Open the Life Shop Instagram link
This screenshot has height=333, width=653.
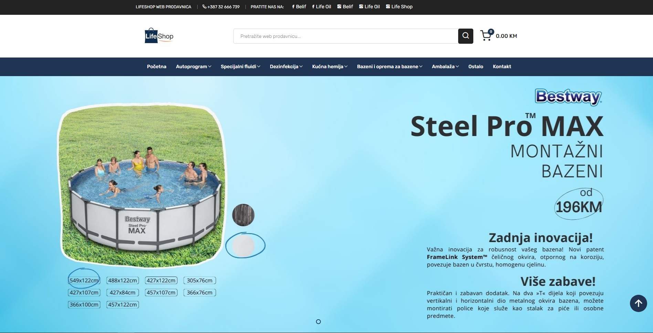tap(399, 7)
